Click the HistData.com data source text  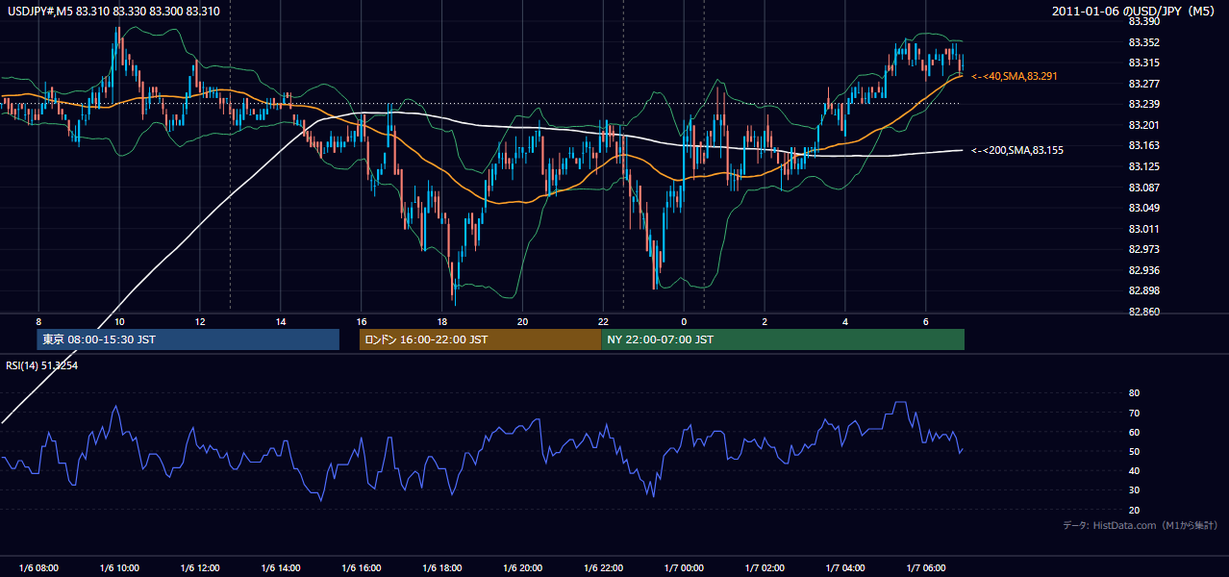click(1140, 525)
